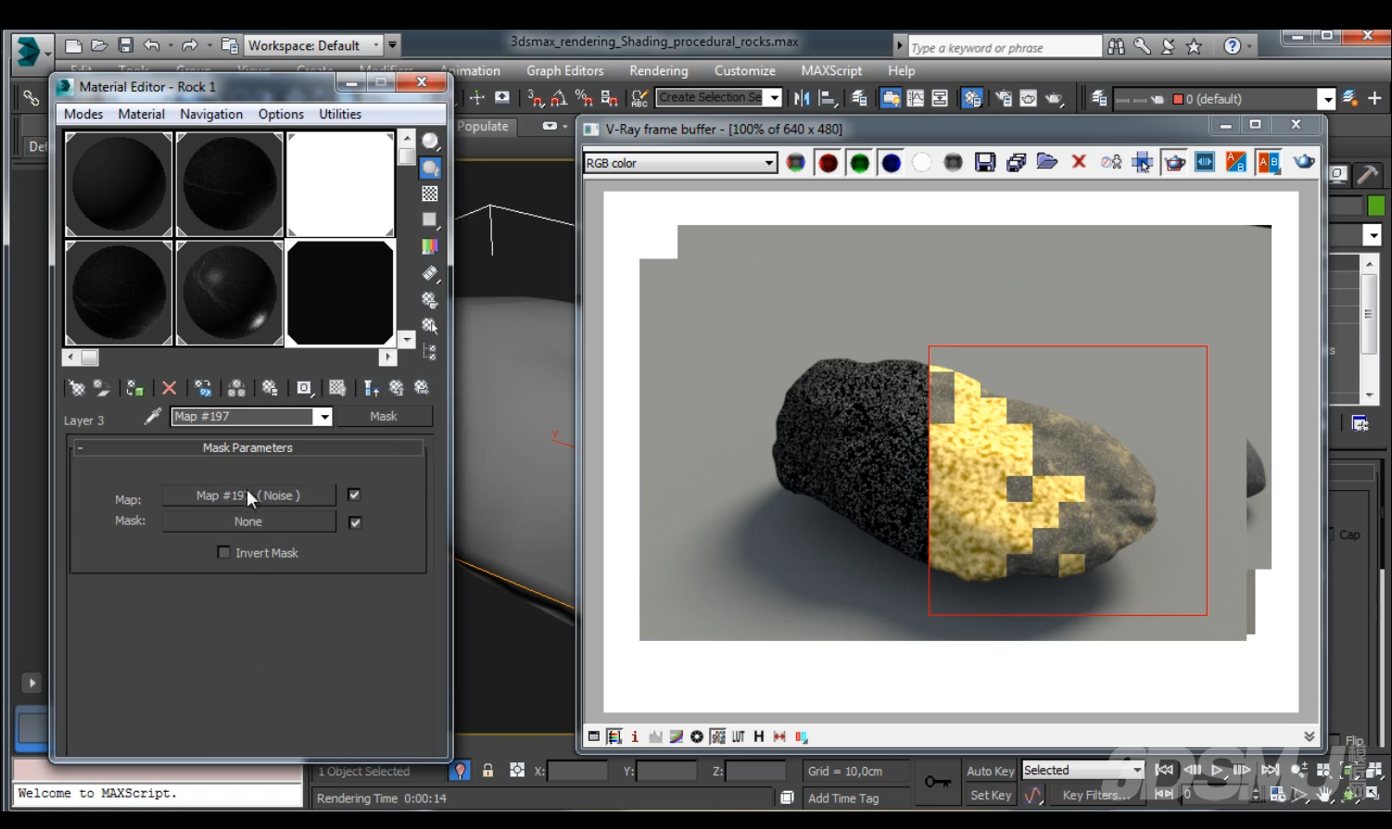Image resolution: width=1392 pixels, height=829 pixels.
Task: Play the animation with the play button
Action: pyautogui.click(x=1218, y=770)
